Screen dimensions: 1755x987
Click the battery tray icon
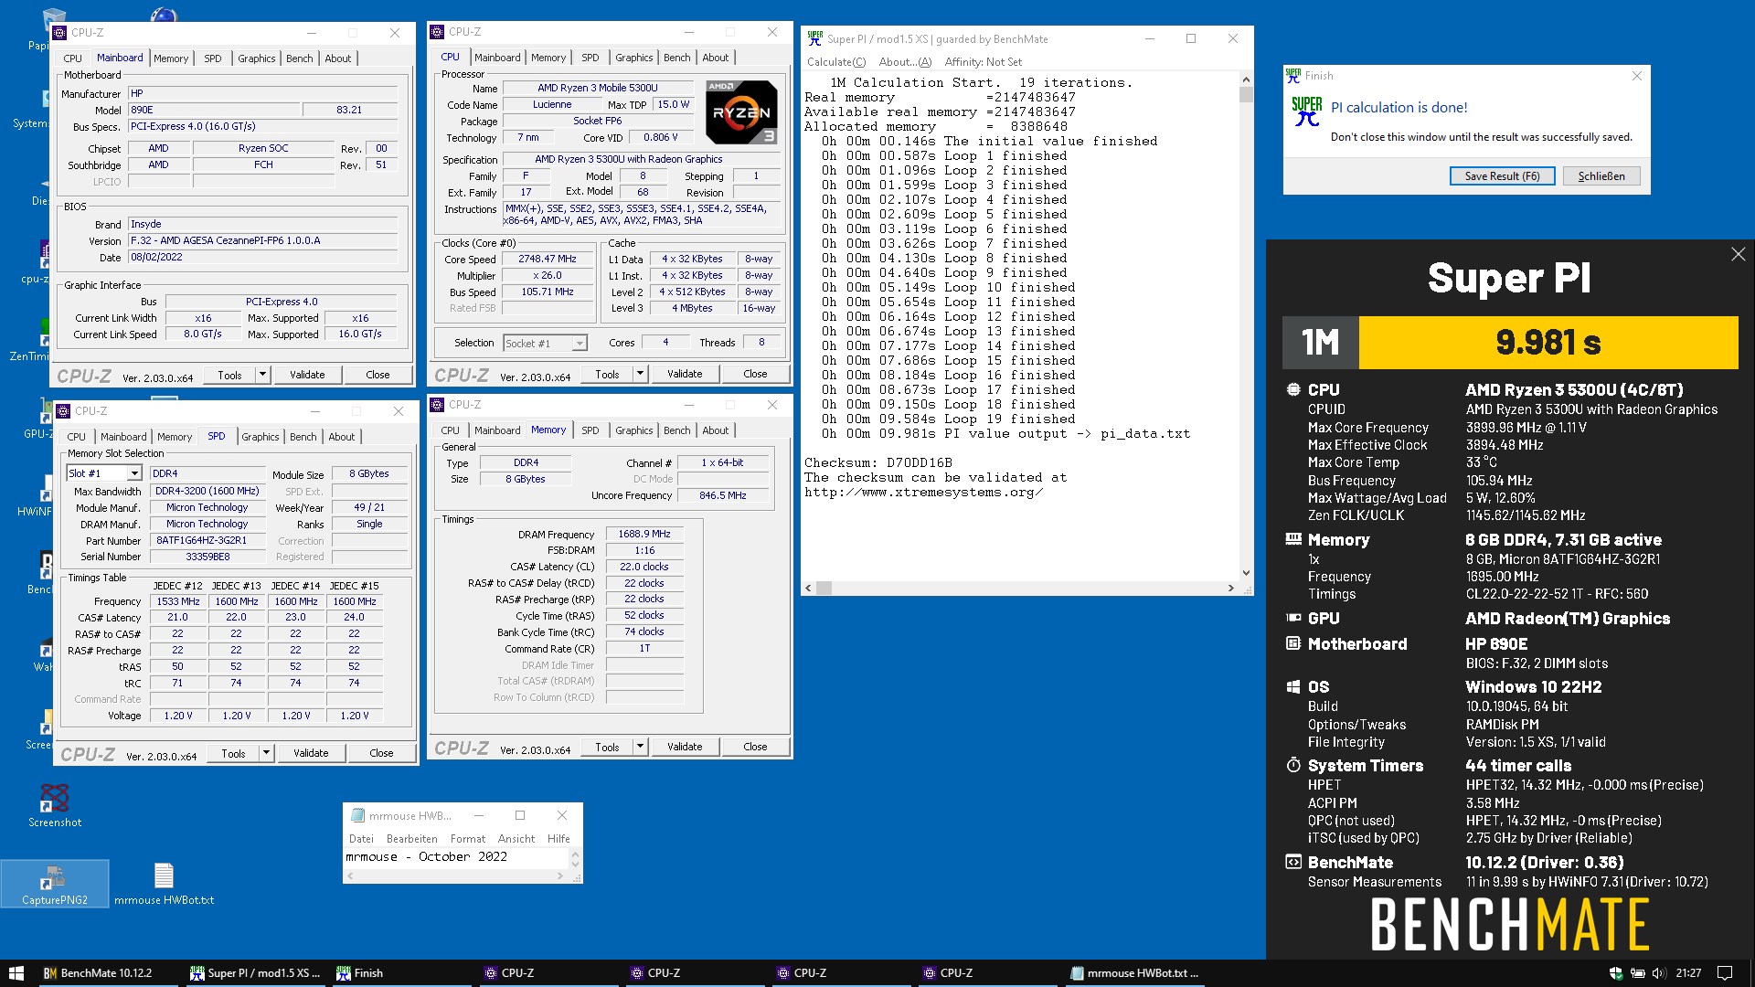[x=1638, y=973]
